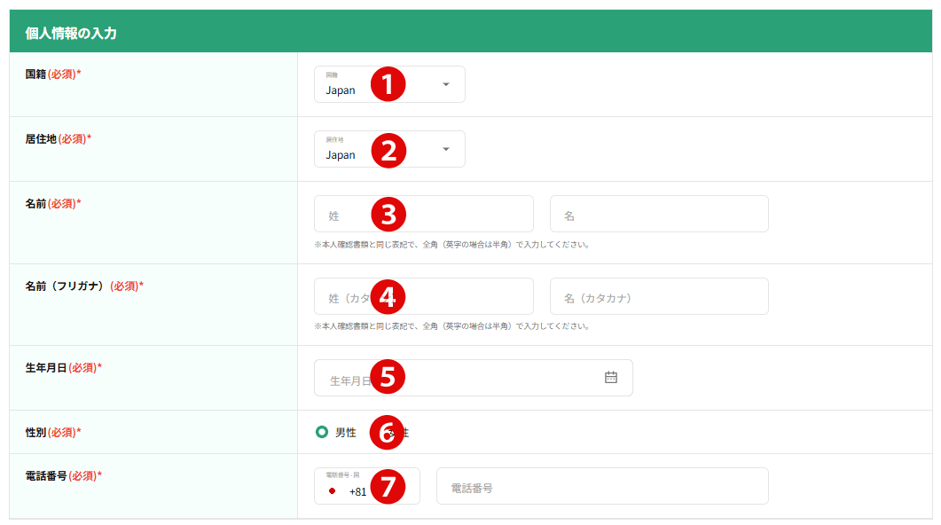
Task: Open the 居住地 residence dropdown
Action: point(389,149)
